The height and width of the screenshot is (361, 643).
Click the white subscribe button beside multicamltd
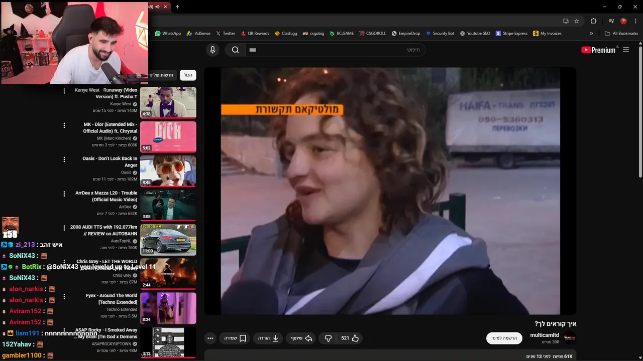tap(504, 338)
